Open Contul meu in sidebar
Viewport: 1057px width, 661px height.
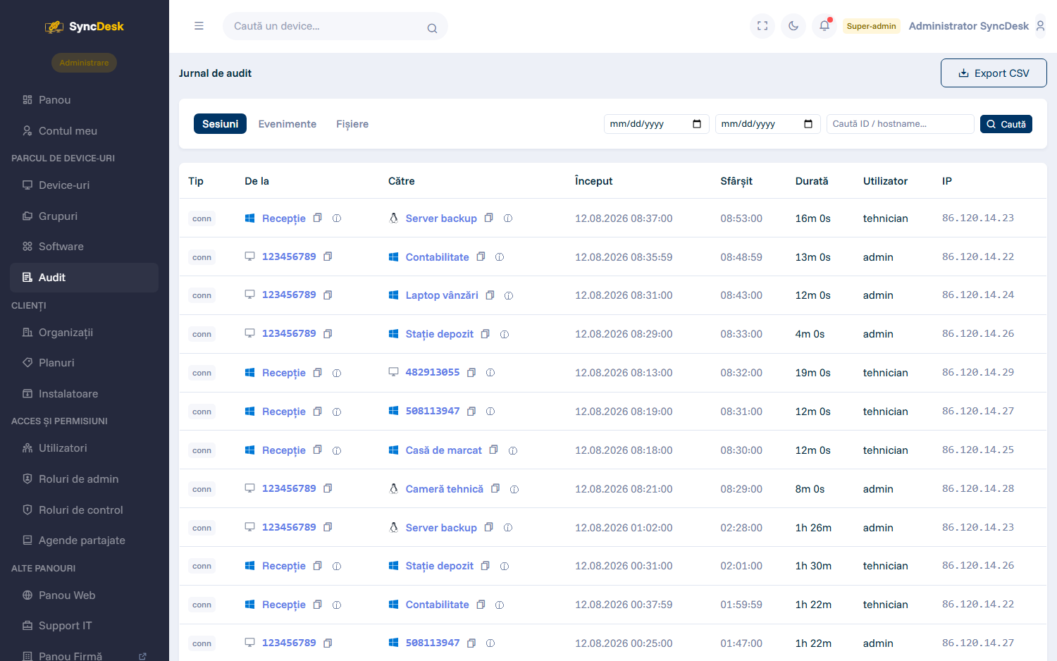tap(85, 131)
